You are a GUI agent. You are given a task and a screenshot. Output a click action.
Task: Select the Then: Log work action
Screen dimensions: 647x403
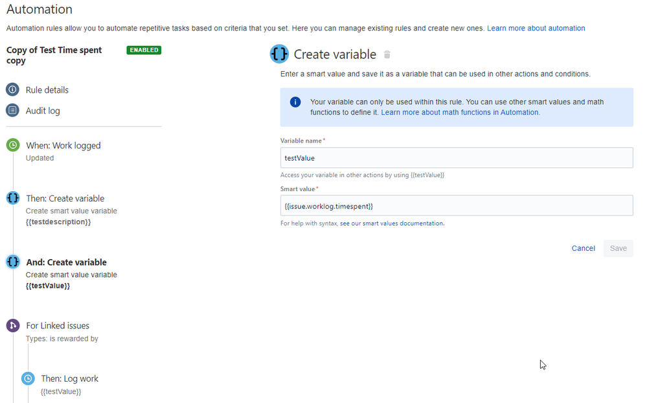[70, 378]
